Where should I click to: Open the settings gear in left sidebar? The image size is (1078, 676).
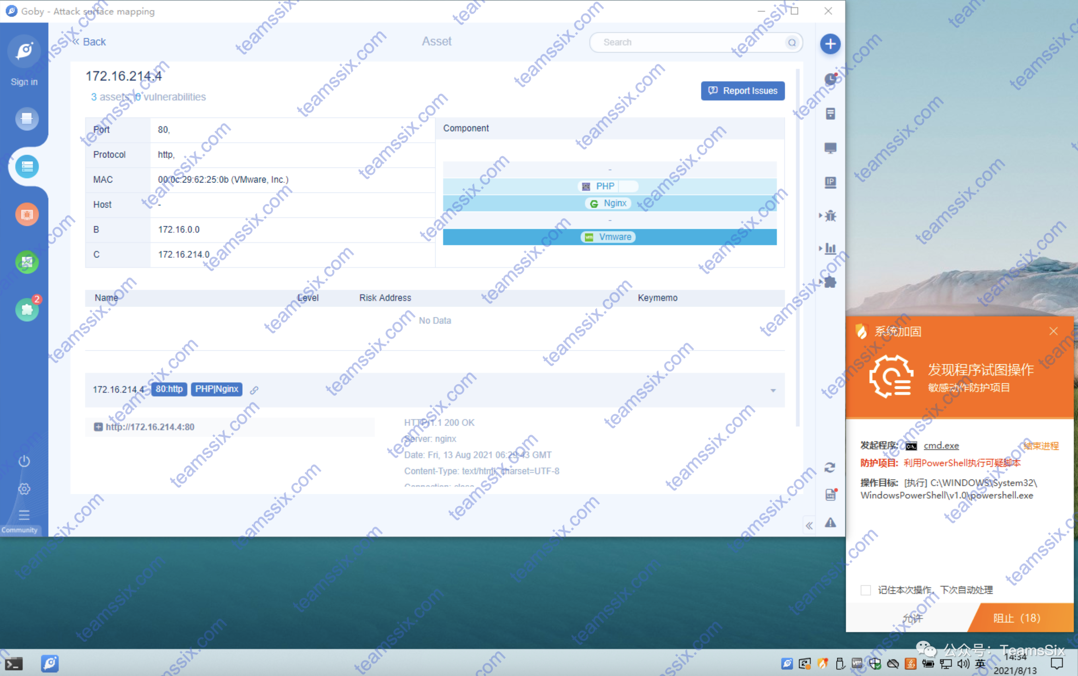pyautogui.click(x=24, y=489)
